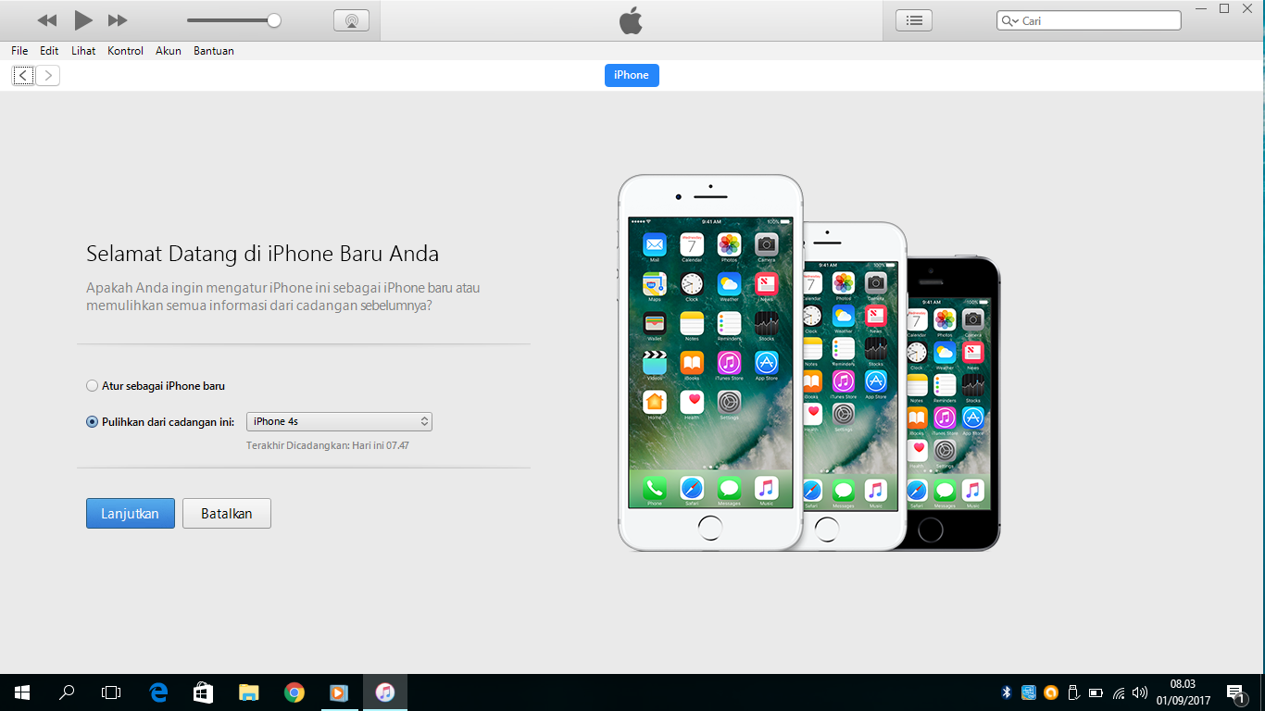1265x711 pixels.
Task: Click the speaker volume tray icon
Action: coord(1140,692)
